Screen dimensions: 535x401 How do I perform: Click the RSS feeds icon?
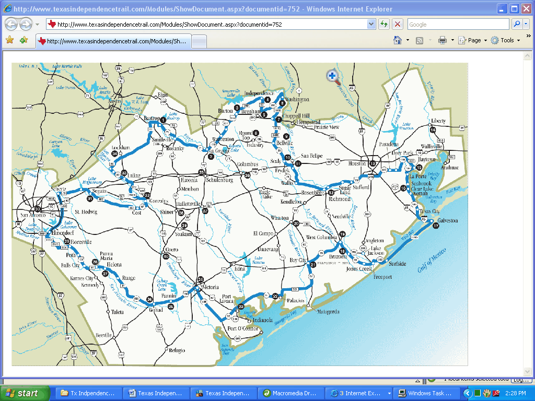tap(420, 40)
